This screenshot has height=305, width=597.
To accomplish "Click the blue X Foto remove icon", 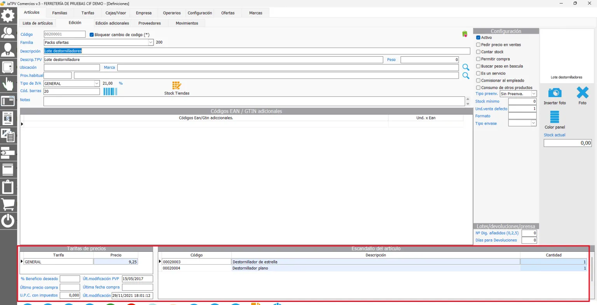I will [x=582, y=92].
